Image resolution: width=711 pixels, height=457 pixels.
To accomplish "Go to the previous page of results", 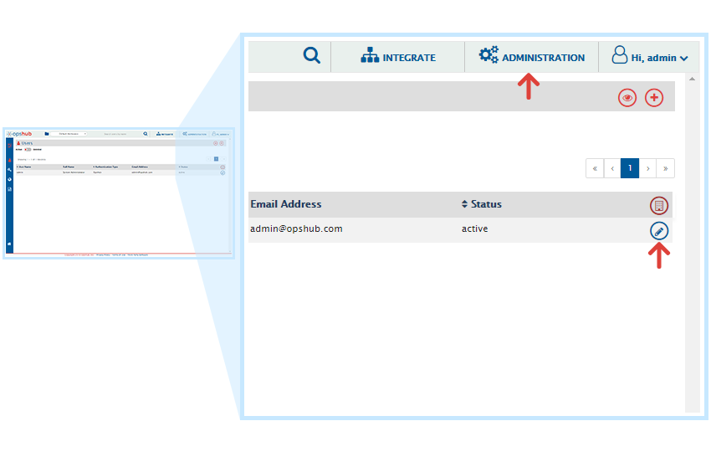I will pyautogui.click(x=612, y=168).
